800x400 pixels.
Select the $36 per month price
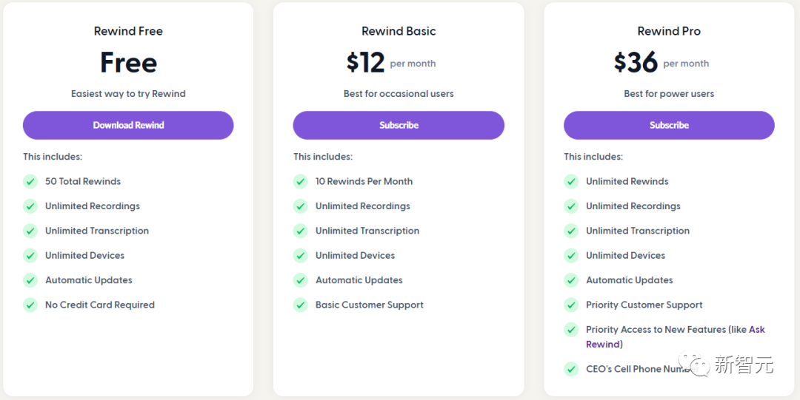[661, 63]
